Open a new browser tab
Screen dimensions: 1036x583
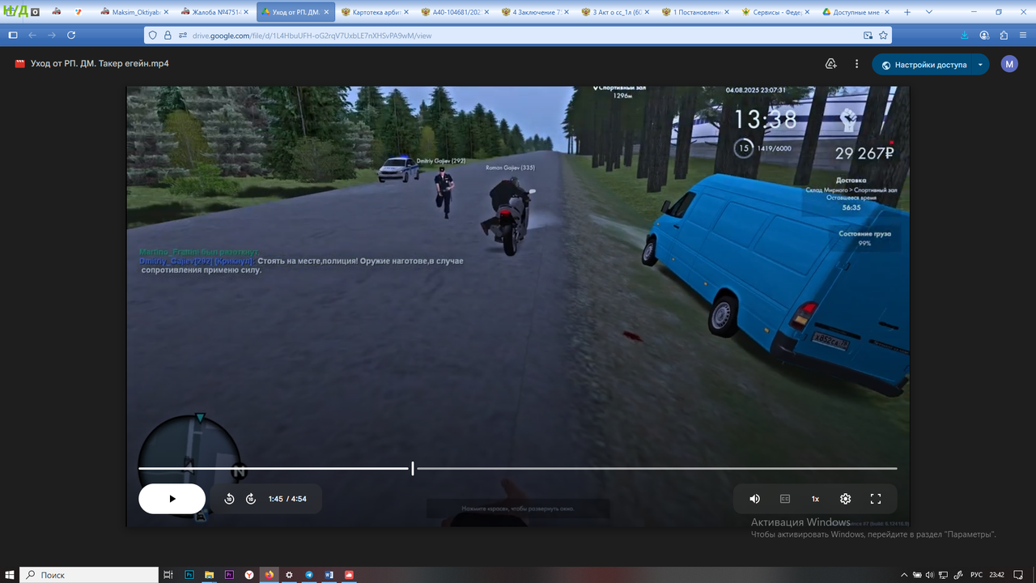pos(907,12)
